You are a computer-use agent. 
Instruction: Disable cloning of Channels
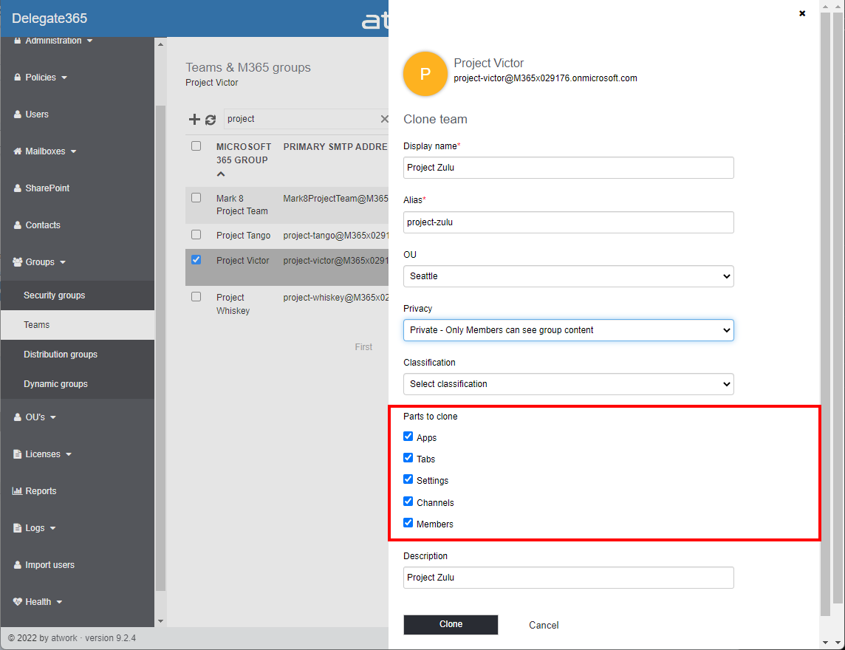click(408, 502)
